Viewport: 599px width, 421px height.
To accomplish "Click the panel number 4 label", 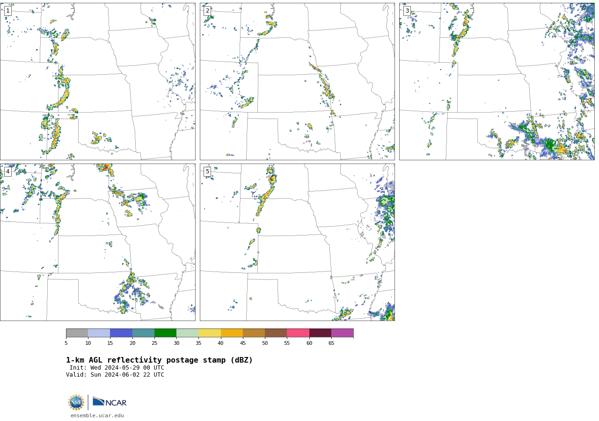I will click(x=7, y=171).
